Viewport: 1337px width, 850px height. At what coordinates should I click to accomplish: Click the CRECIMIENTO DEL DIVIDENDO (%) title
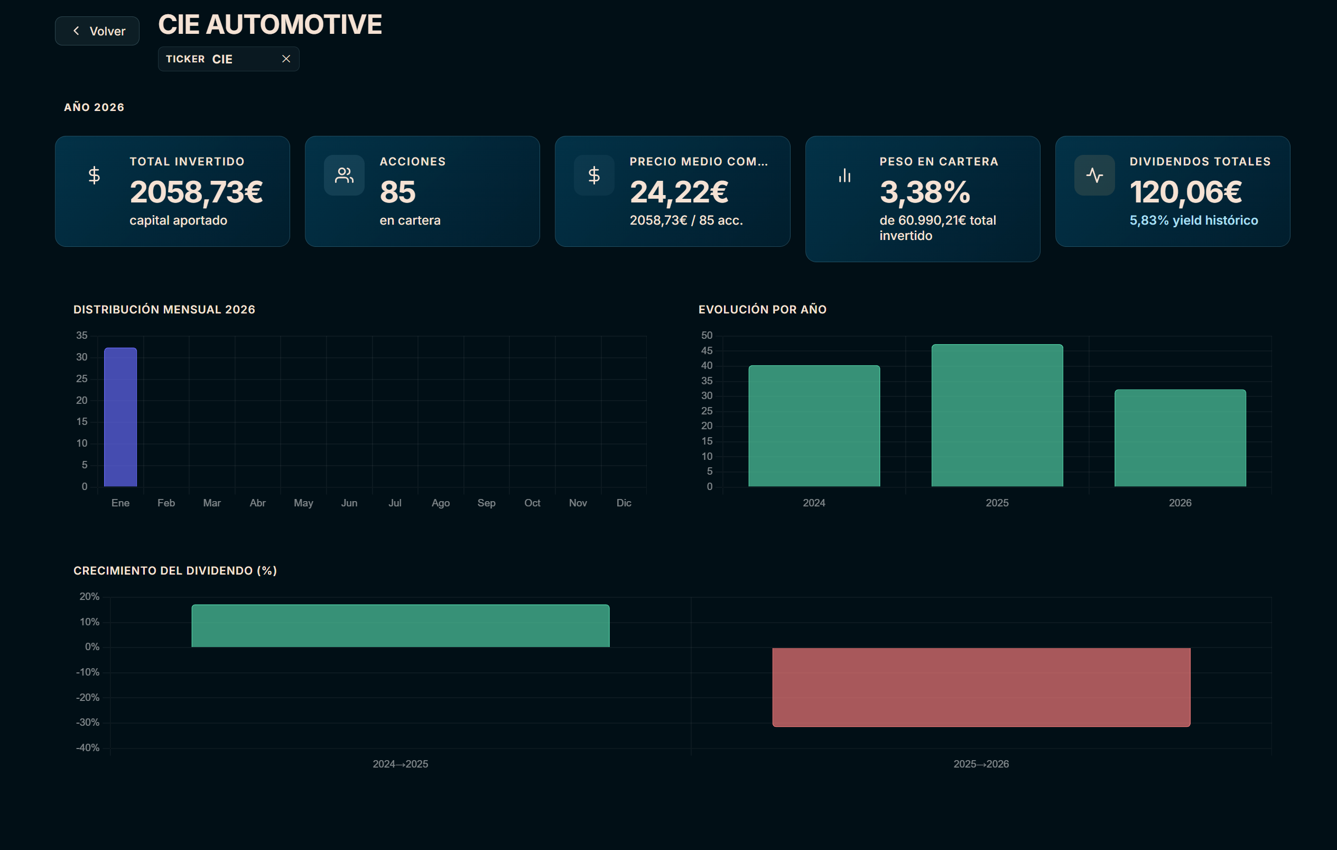coord(175,570)
